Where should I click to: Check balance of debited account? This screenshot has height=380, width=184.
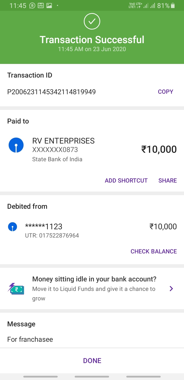click(x=154, y=251)
